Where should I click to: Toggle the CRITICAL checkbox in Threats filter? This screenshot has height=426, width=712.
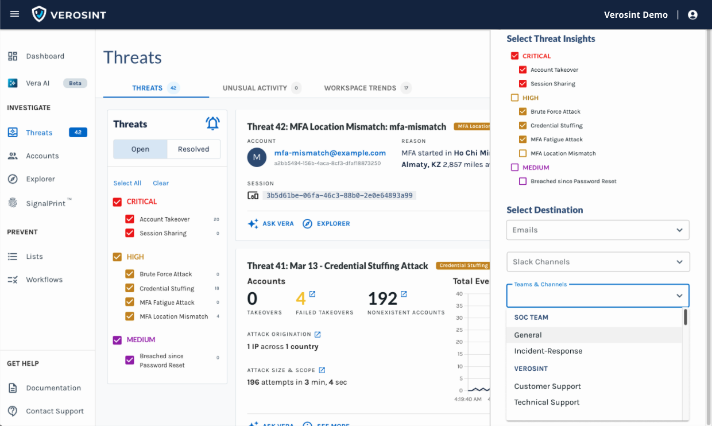click(118, 202)
